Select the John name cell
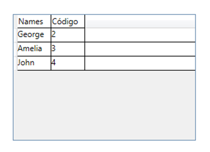 [x=34, y=63]
